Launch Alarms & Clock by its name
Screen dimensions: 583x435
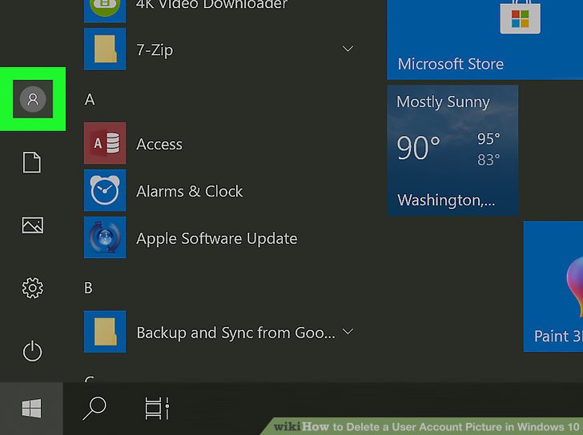190,192
